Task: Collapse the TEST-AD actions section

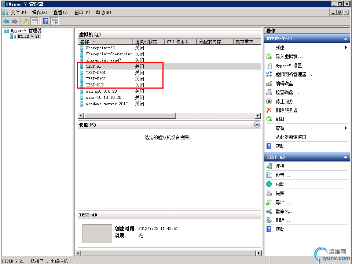Action: [x=345, y=157]
